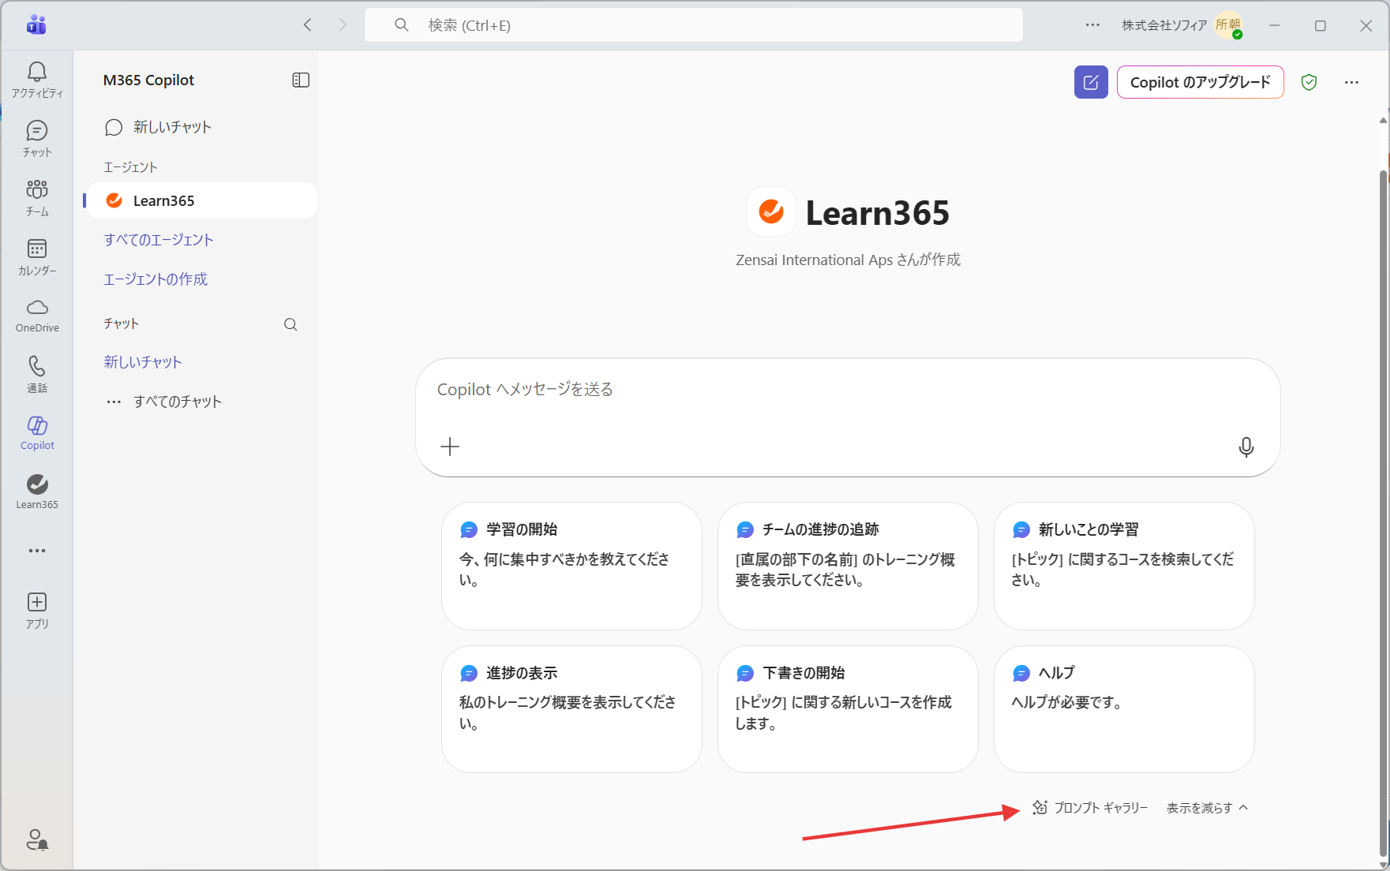1390x871 pixels.
Task: Select the 学習の開始 prompt card
Action: pyautogui.click(x=571, y=566)
